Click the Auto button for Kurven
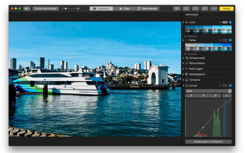This screenshot has width=245, height=153. (x=225, y=86)
